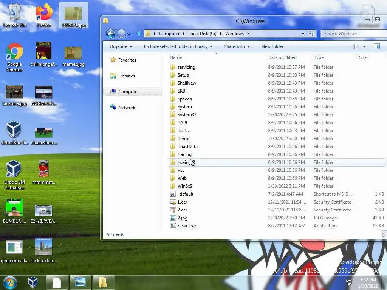
Task: Open the Recycle Bin desktop icon
Action: pos(15,15)
